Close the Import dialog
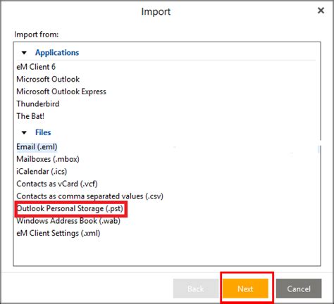The width and height of the screenshot is (334, 304). (x=321, y=11)
